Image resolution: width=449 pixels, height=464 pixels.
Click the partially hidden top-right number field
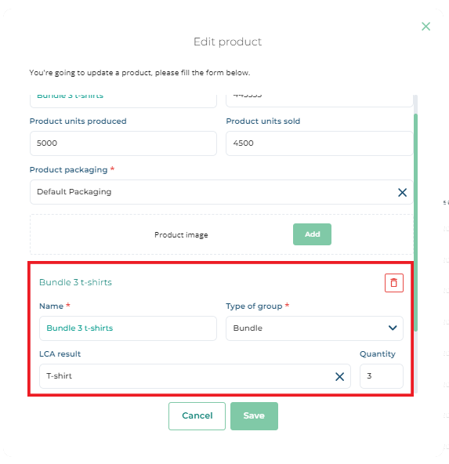[x=319, y=100]
